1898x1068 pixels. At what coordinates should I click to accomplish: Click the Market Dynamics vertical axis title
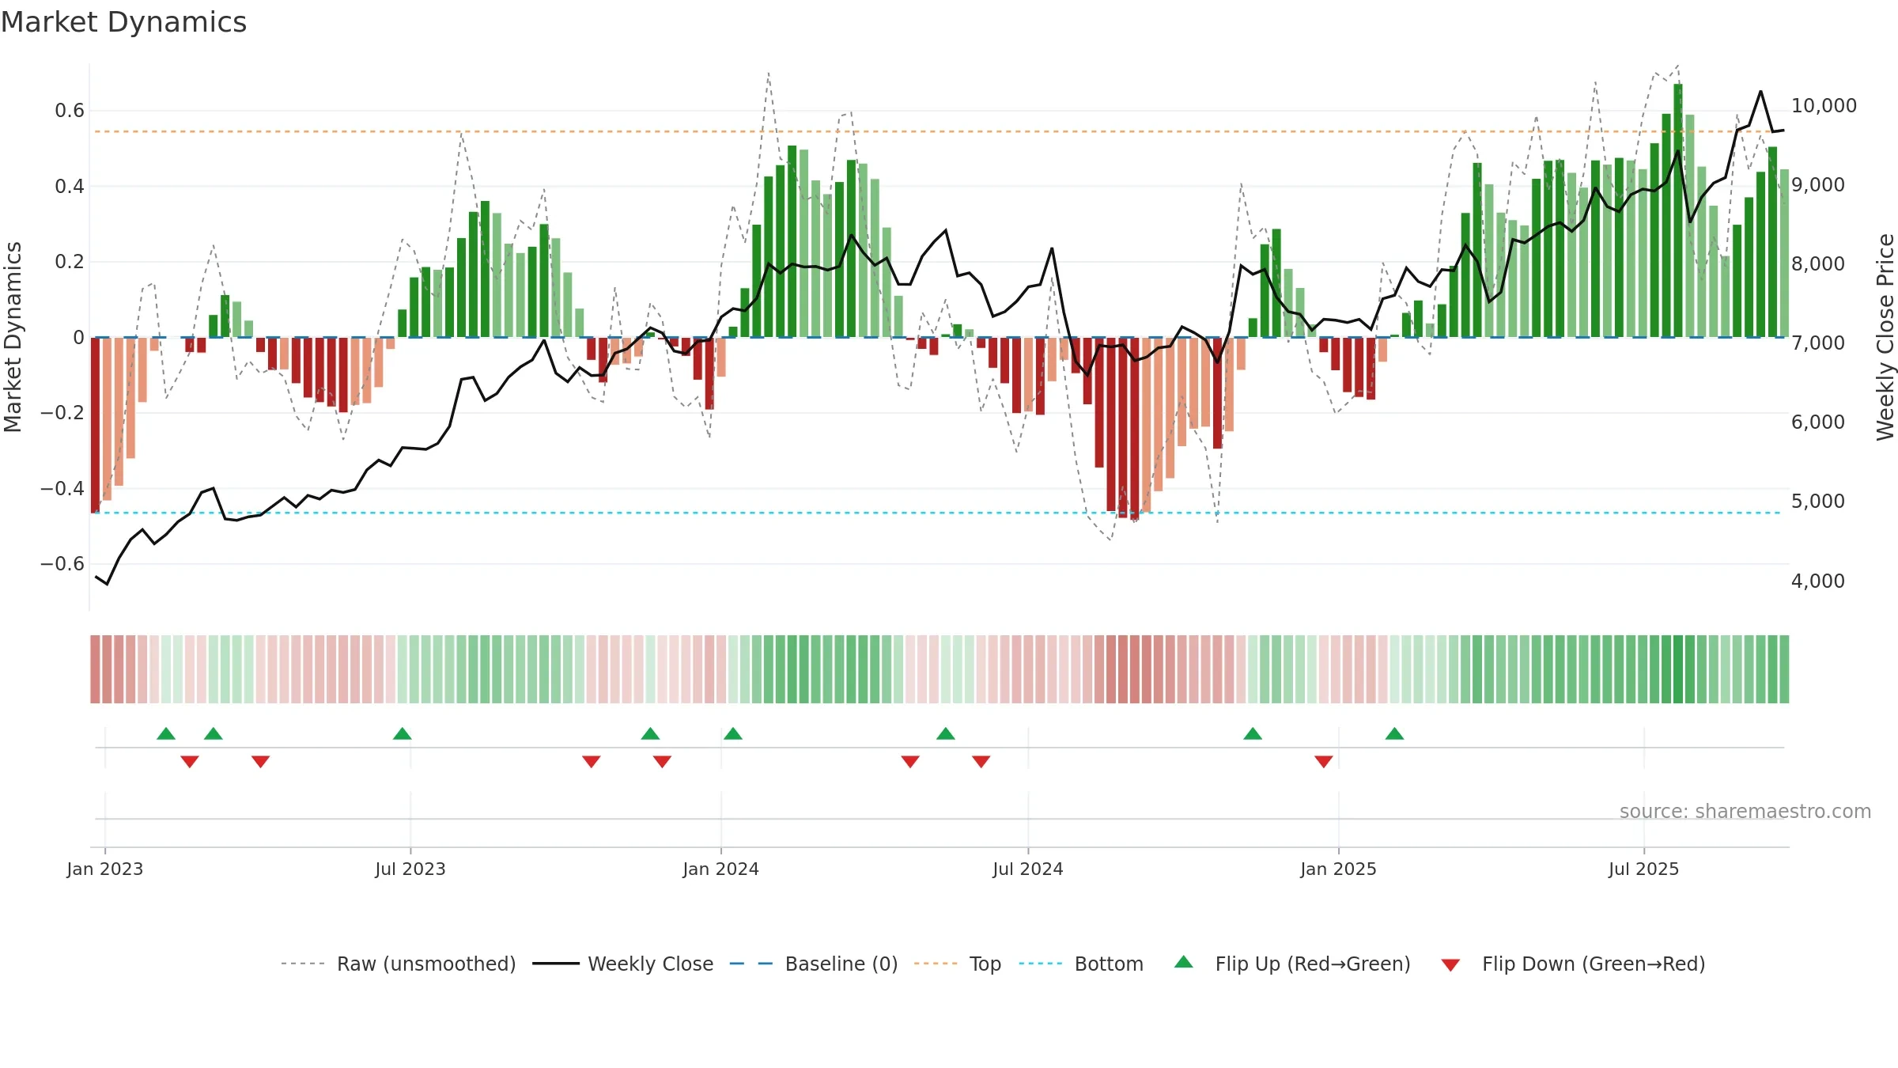pos(13,337)
